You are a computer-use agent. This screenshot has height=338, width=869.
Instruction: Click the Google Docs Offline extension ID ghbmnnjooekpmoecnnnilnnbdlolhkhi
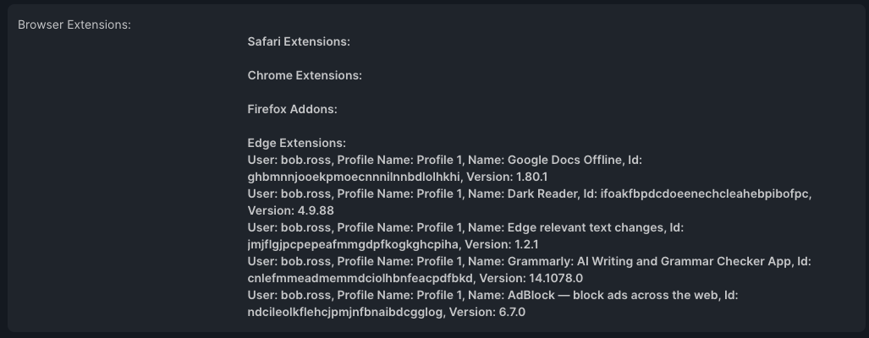[x=354, y=177]
